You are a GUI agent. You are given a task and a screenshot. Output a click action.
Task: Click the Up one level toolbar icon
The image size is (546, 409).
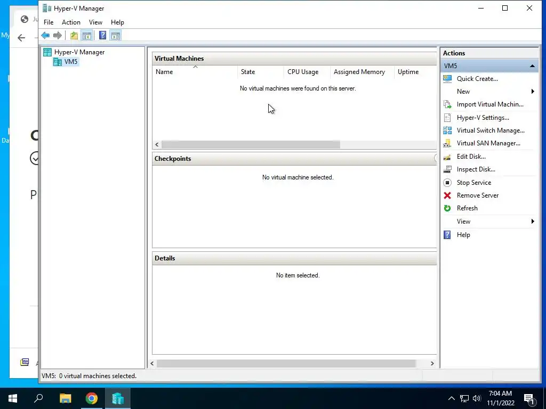[74, 36]
